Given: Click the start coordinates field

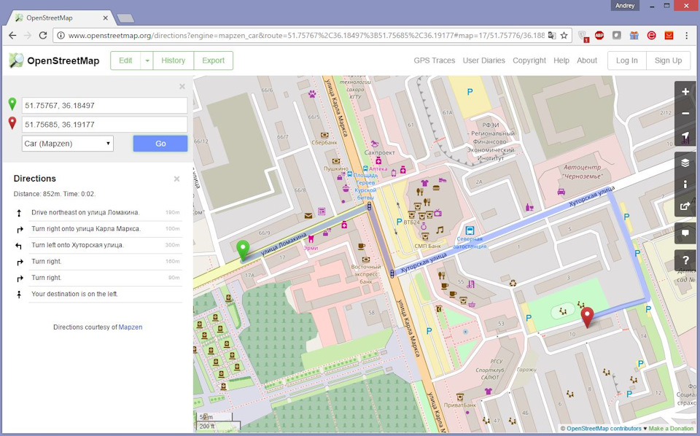Looking at the screenshot, I should [105, 106].
